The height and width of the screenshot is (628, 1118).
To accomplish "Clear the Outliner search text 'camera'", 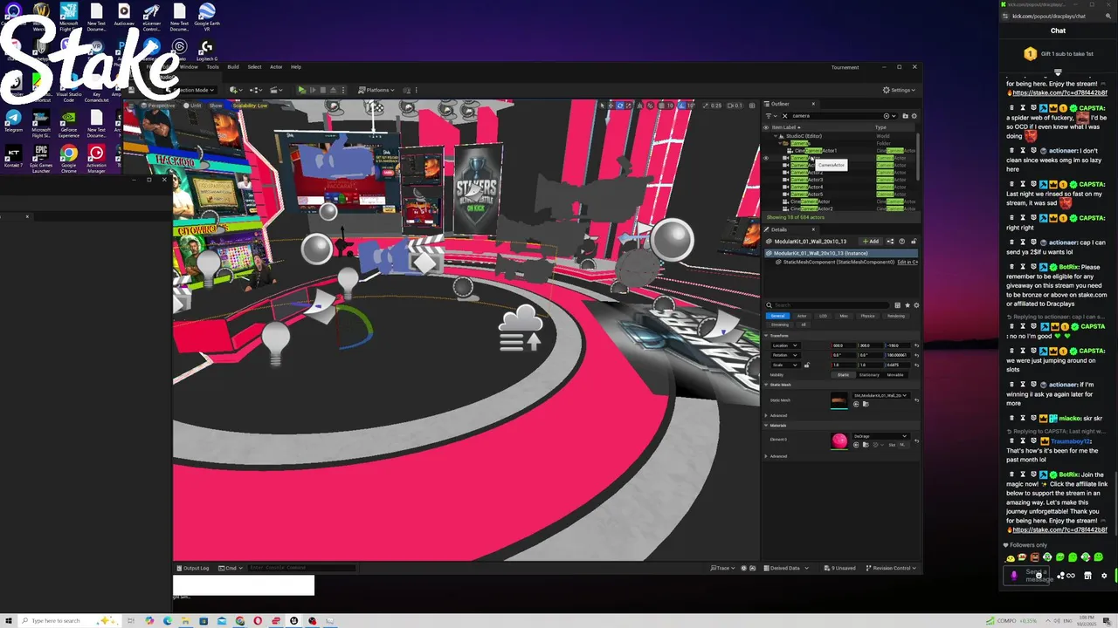I will 784,116.
